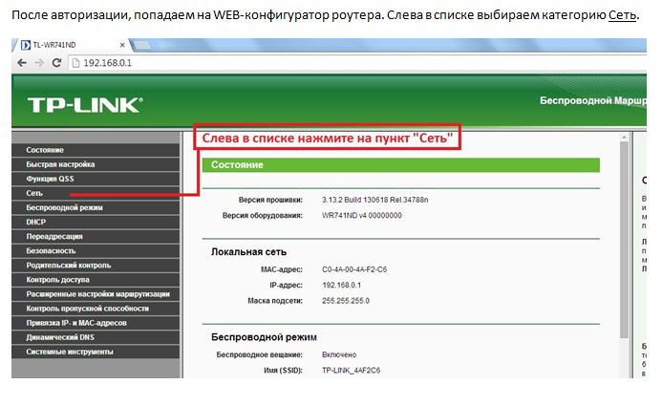Open Состояние in the left menu
The width and height of the screenshot is (662, 406).
pyautogui.click(x=46, y=150)
